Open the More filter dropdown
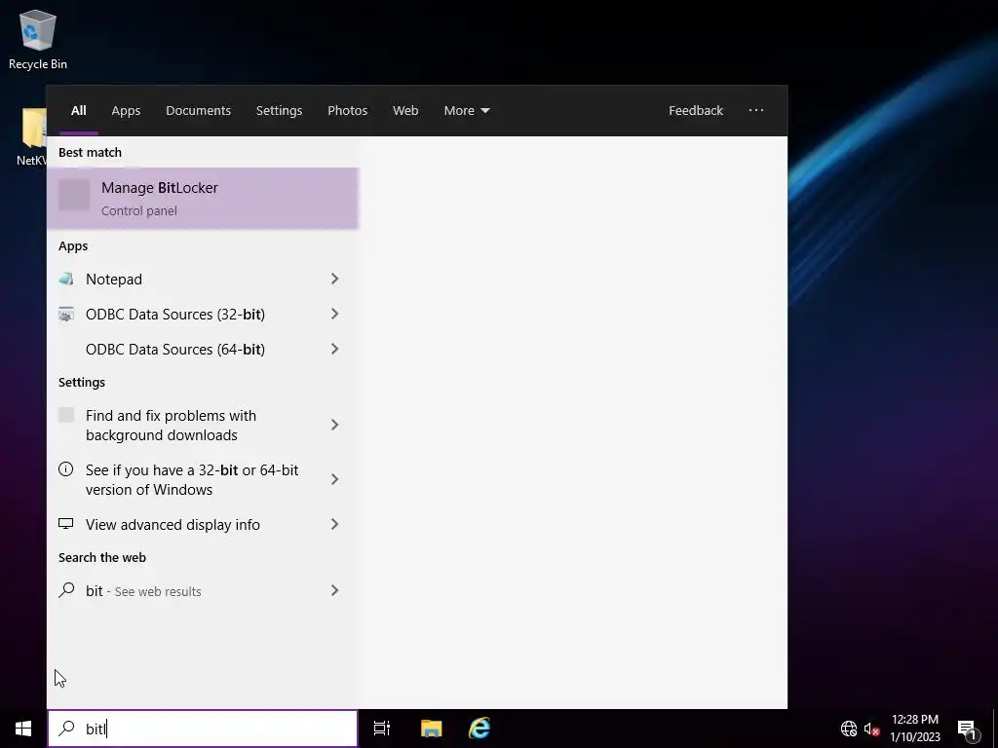This screenshot has width=998, height=748. (467, 111)
